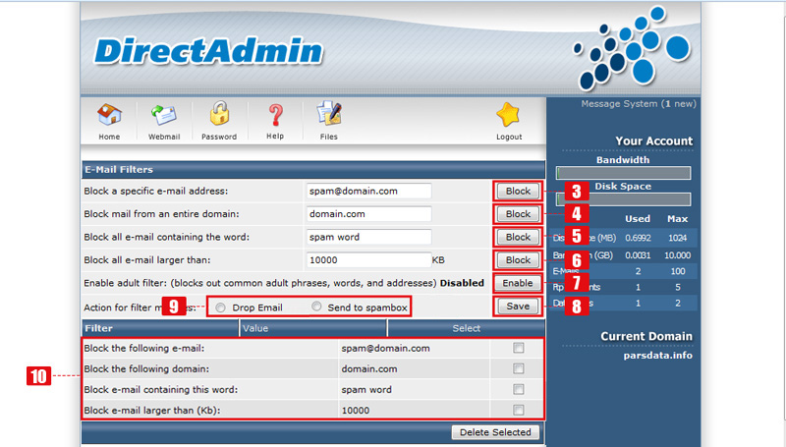786x447 pixels.
Task: Click the Logout star icon
Action: [508, 115]
